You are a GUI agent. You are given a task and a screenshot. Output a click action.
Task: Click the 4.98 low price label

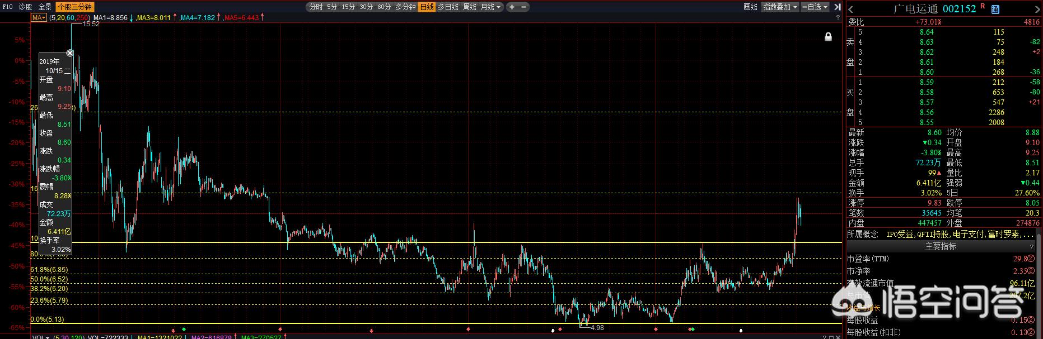597,328
